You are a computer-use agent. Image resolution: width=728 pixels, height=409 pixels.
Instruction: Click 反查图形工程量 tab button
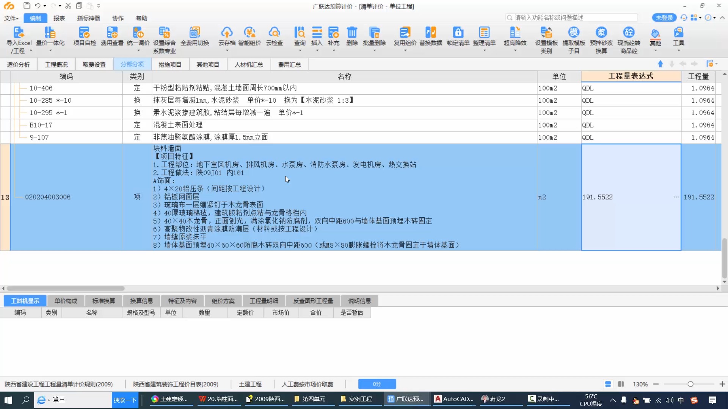click(x=312, y=301)
